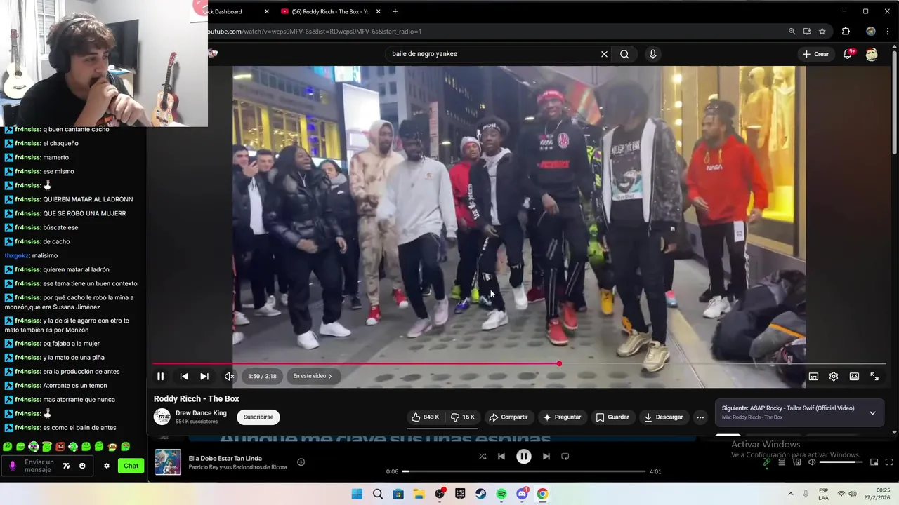Viewport: 899px width, 505px height.
Task: Bookmark this page with star icon
Action: pyautogui.click(x=822, y=31)
